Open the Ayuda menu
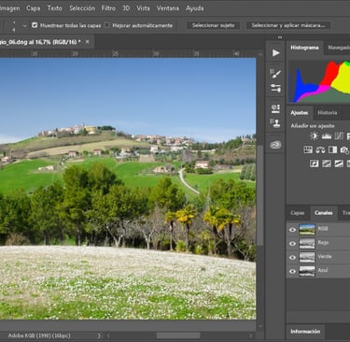Viewport: 350px width, 342px height. click(195, 8)
